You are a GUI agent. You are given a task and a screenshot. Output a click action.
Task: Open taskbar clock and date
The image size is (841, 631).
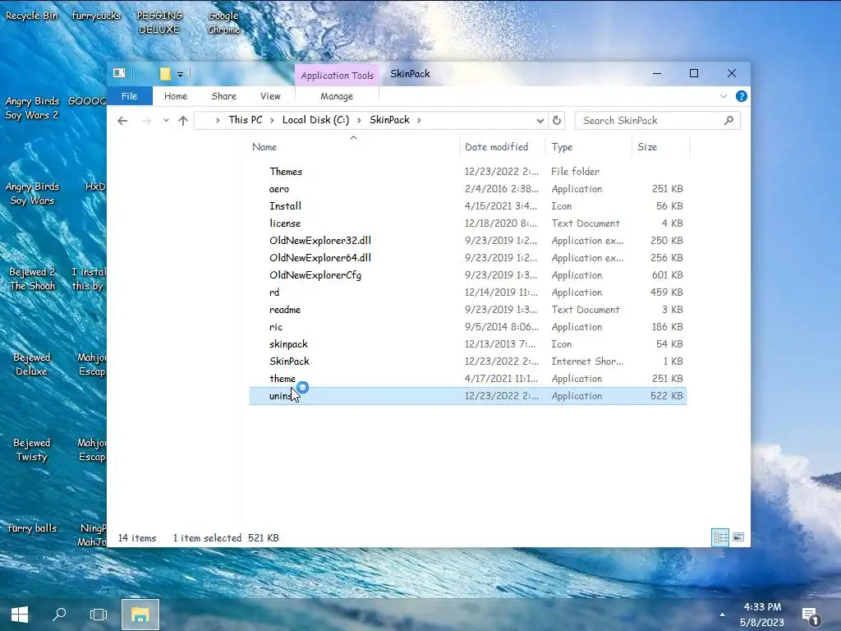coord(762,615)
